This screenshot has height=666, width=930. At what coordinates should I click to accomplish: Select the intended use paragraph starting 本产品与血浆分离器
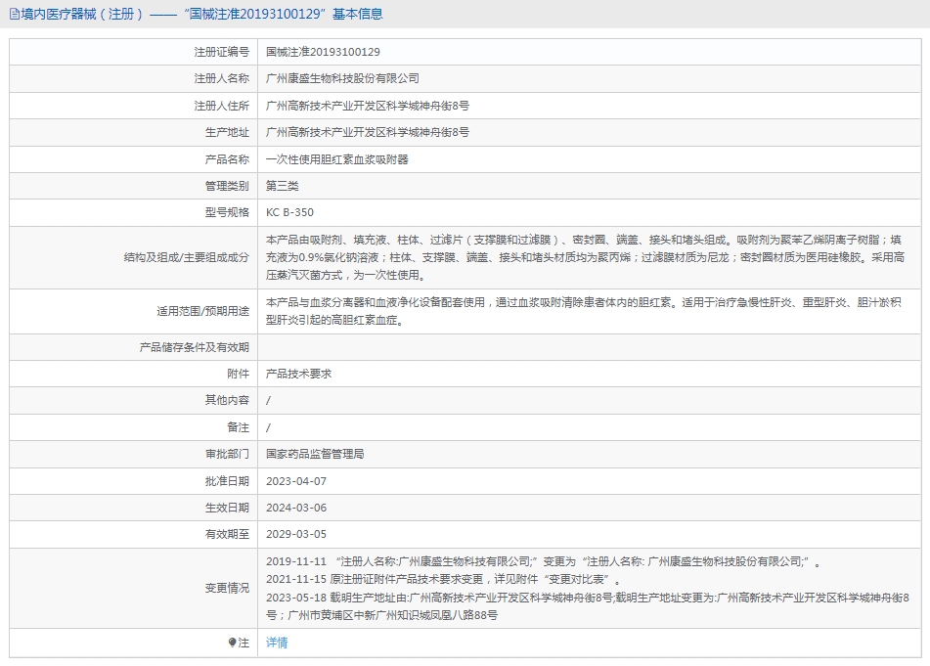584,311
